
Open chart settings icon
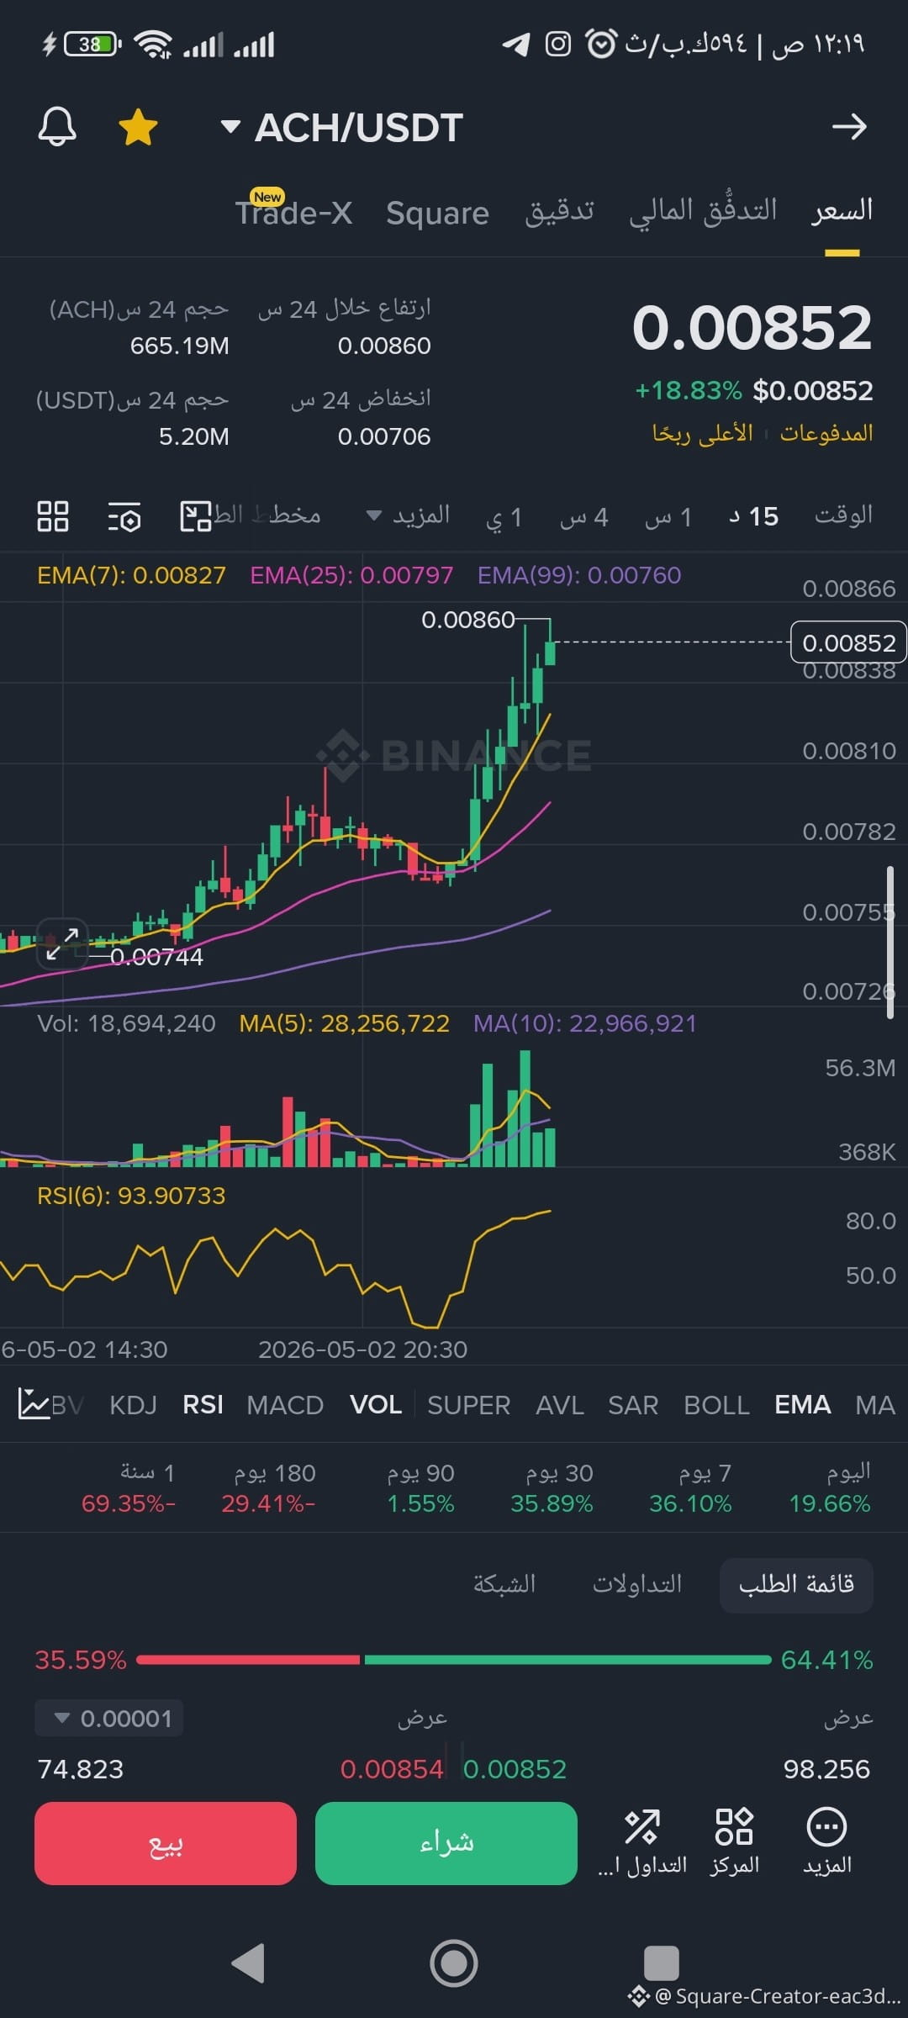(x=124, y=516)
